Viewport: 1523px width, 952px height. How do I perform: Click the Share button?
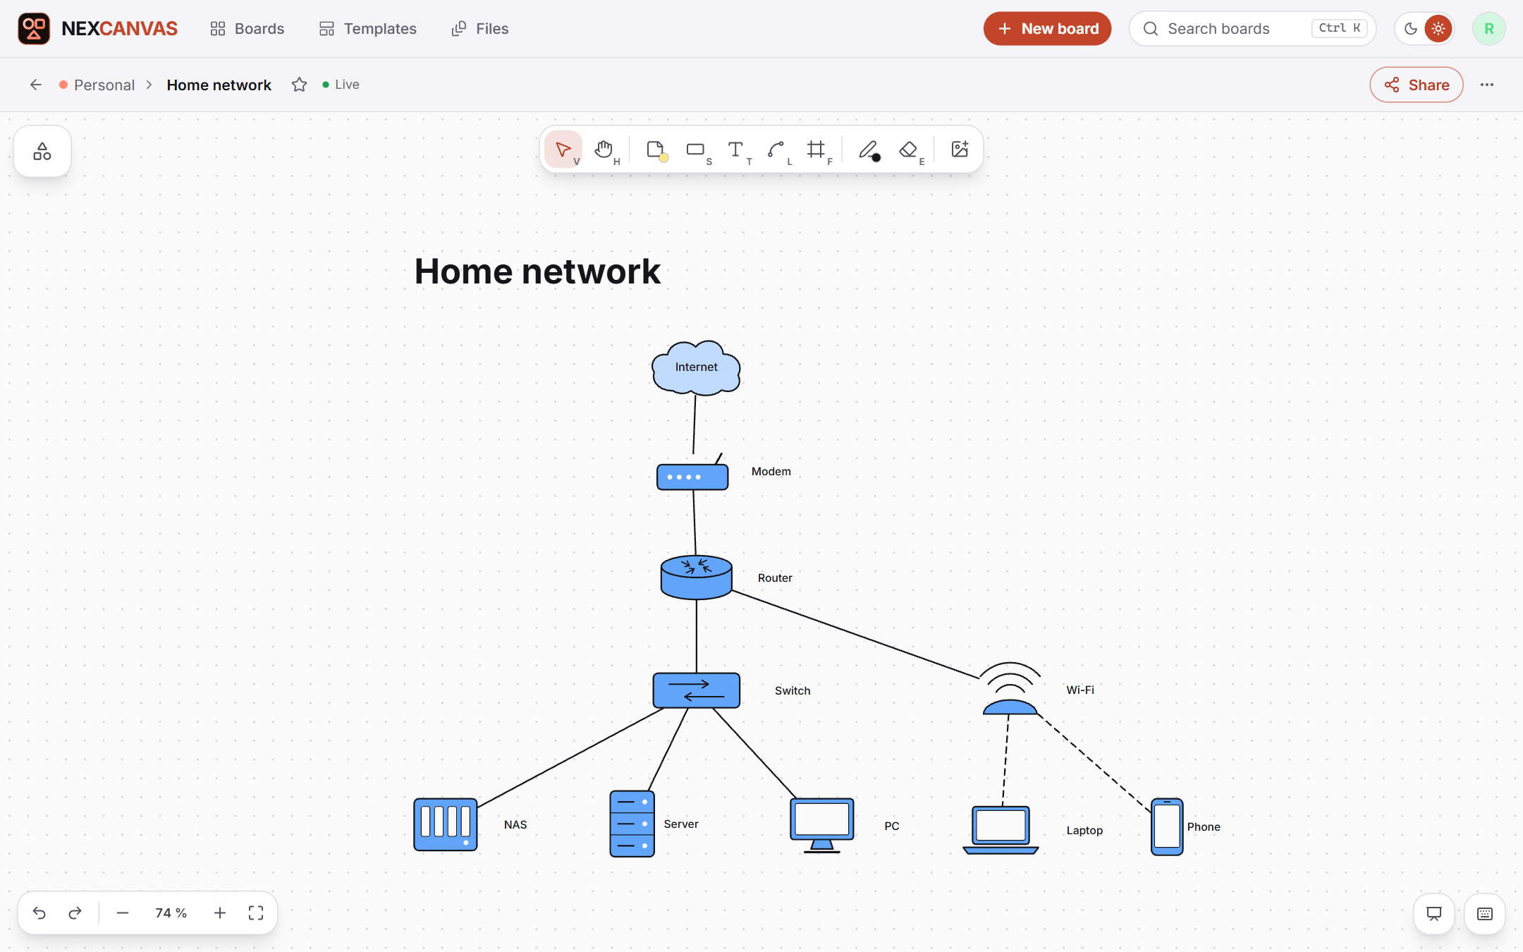pyautogui.click(x=1417, y=85)
